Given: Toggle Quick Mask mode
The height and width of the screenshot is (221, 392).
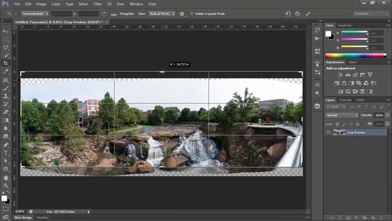Looking at the screenshot, I should pyautogui.click(x=6, y=209).
